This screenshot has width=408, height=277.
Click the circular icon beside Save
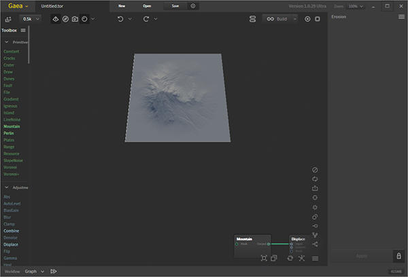(193, 6)
